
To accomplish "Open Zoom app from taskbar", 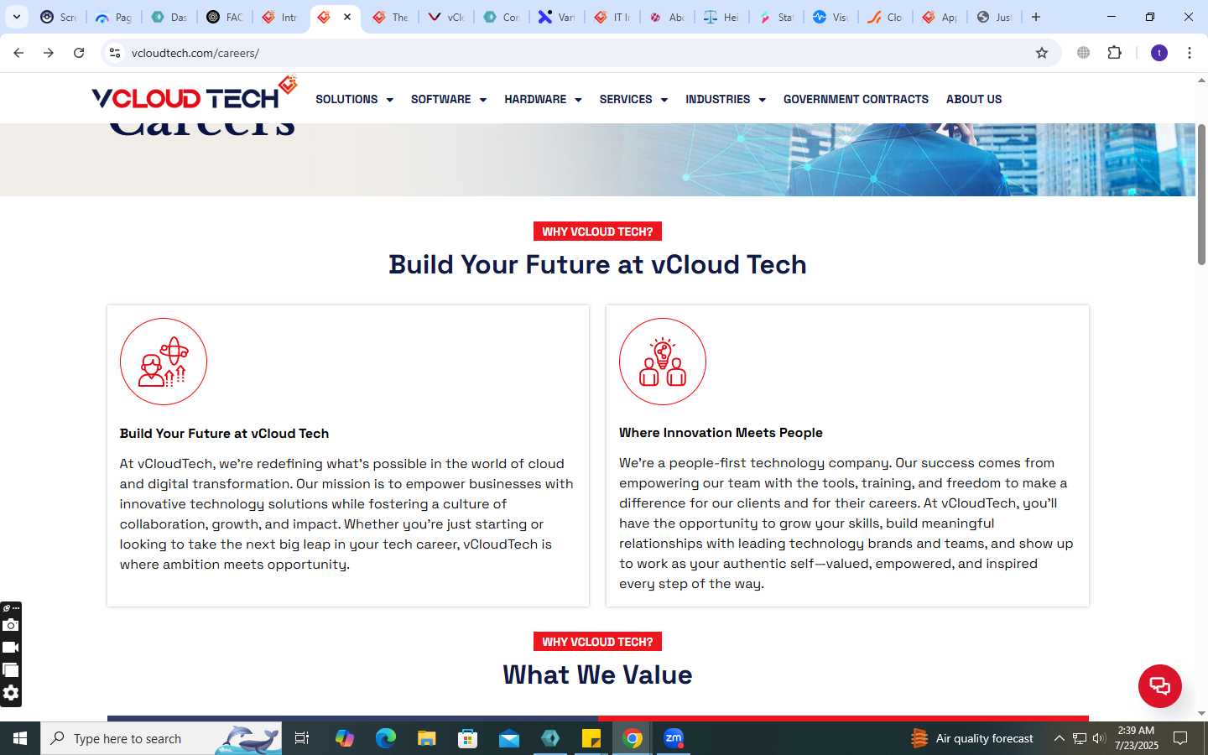I will coord(674,738).
